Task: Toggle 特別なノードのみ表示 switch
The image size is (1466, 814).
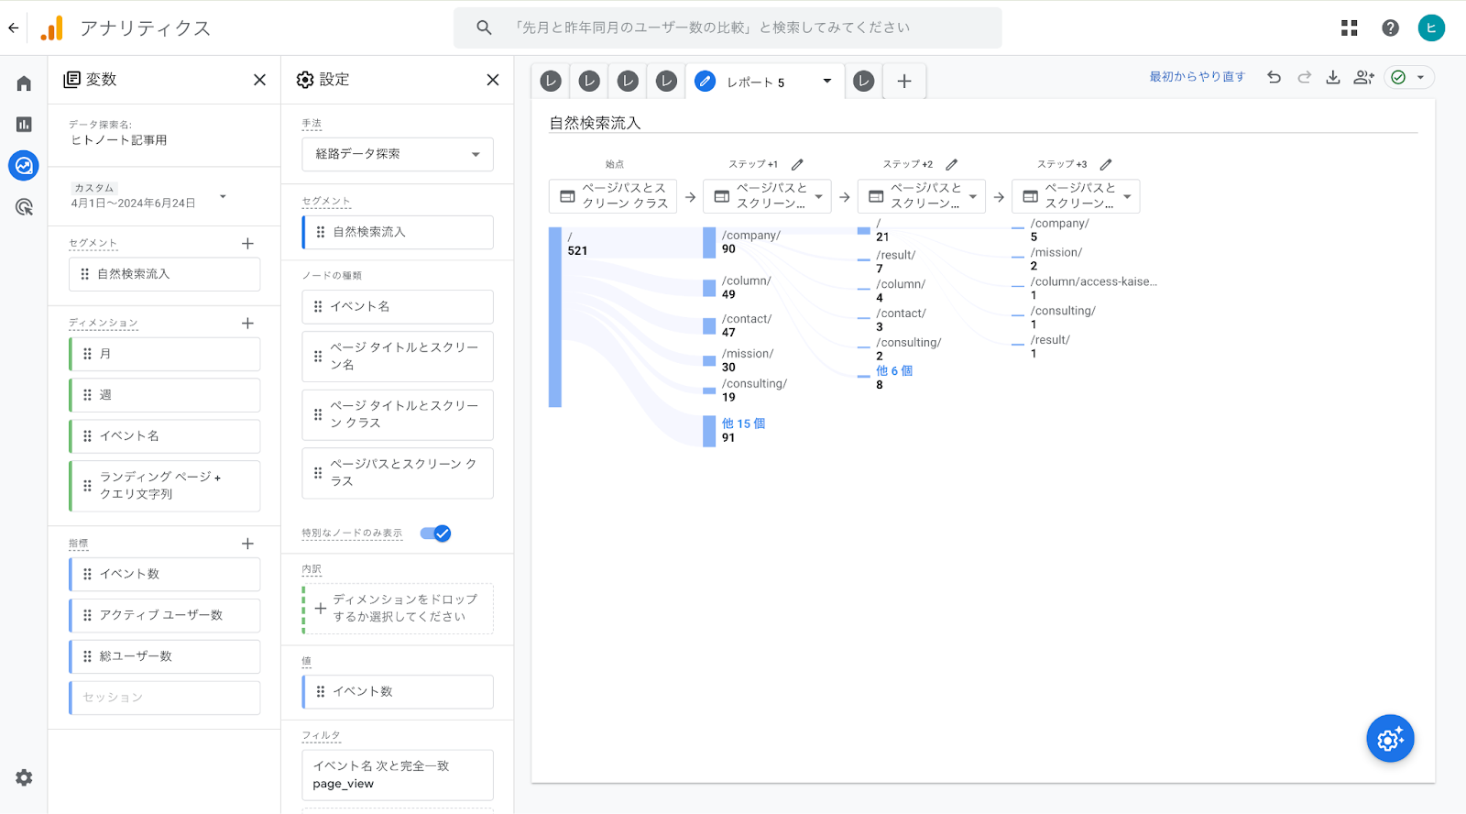Action: [436, 533]
